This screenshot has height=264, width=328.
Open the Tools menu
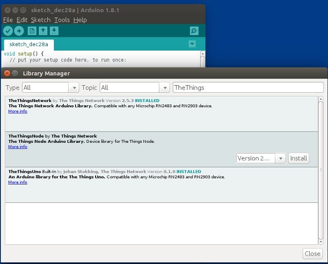pyautogui.click(x=62, y=20)
